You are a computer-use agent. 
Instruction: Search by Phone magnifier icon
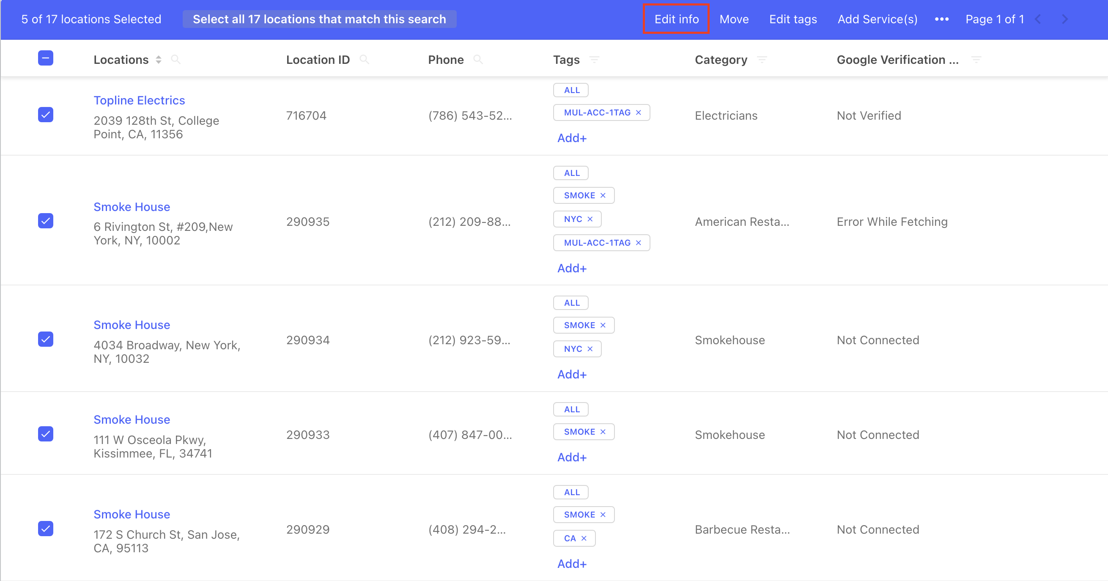478,59
